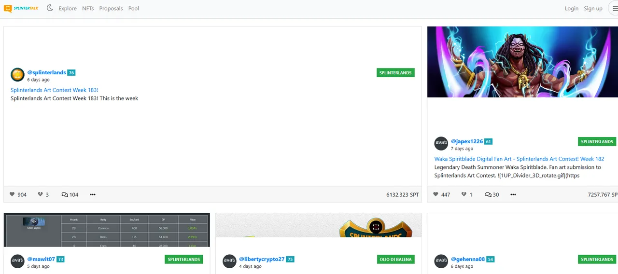The image size is (618, 274).
Task: Open the @mawit07 avatar
Action: 17,261
